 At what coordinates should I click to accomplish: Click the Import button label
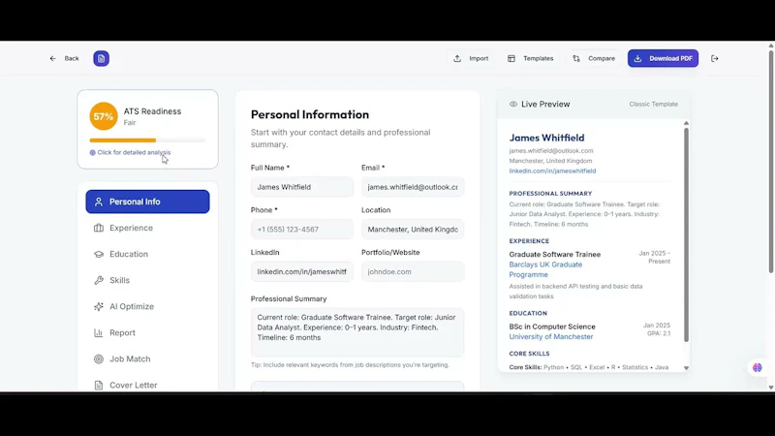479,58
